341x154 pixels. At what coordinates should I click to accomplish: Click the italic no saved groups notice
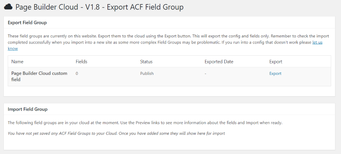coord(116,134)
